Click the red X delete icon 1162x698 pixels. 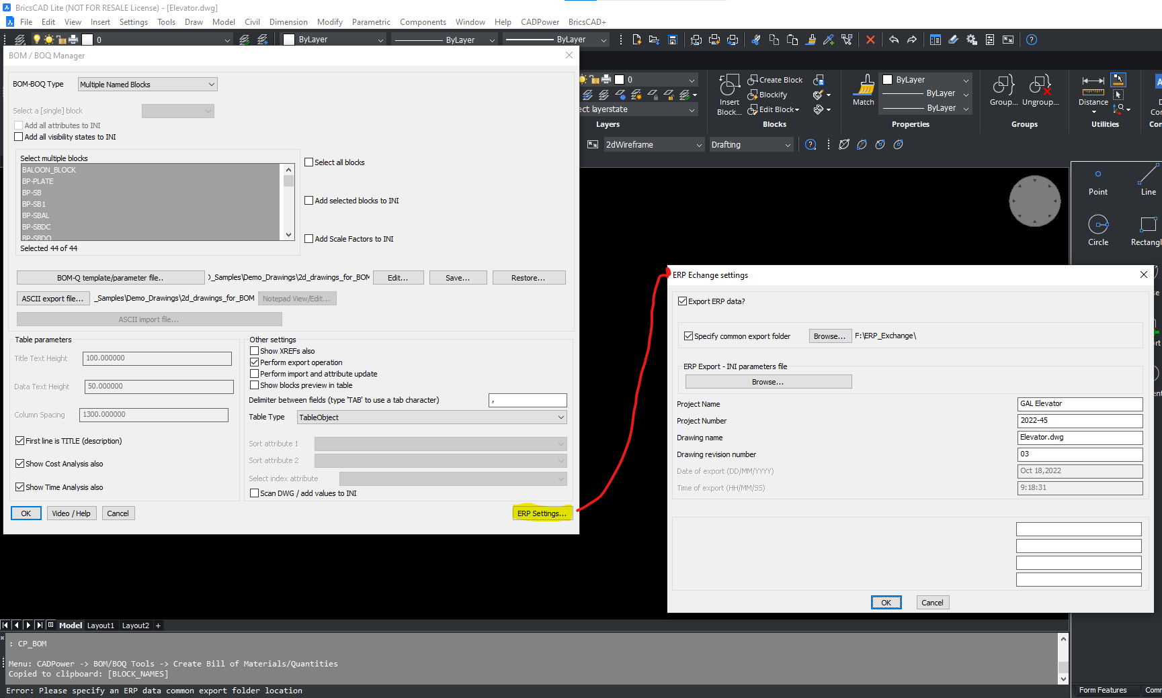[x=870, y=40]
